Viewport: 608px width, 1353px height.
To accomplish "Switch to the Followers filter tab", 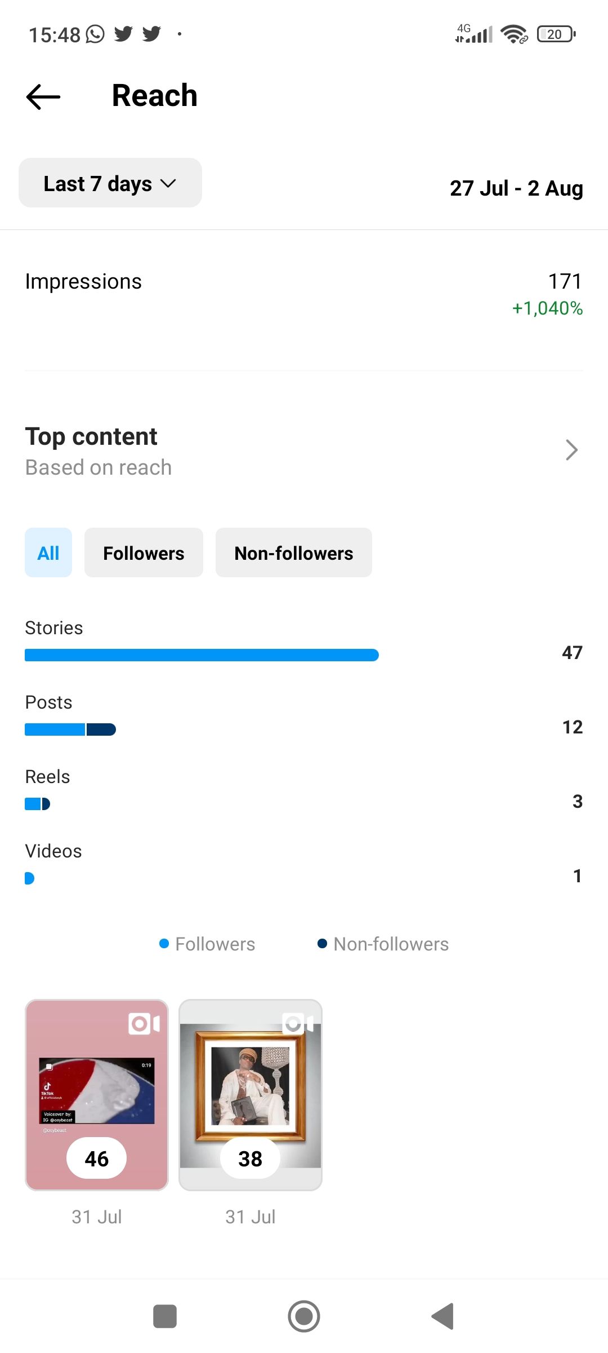I will pos(144,552).
